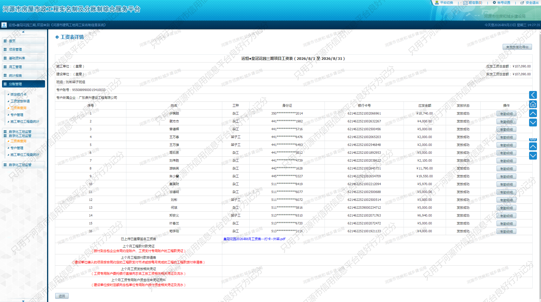Click the grid icon beside 统计报表
Viewport: 541px width, 302px height.
click(x=5, y=76)
